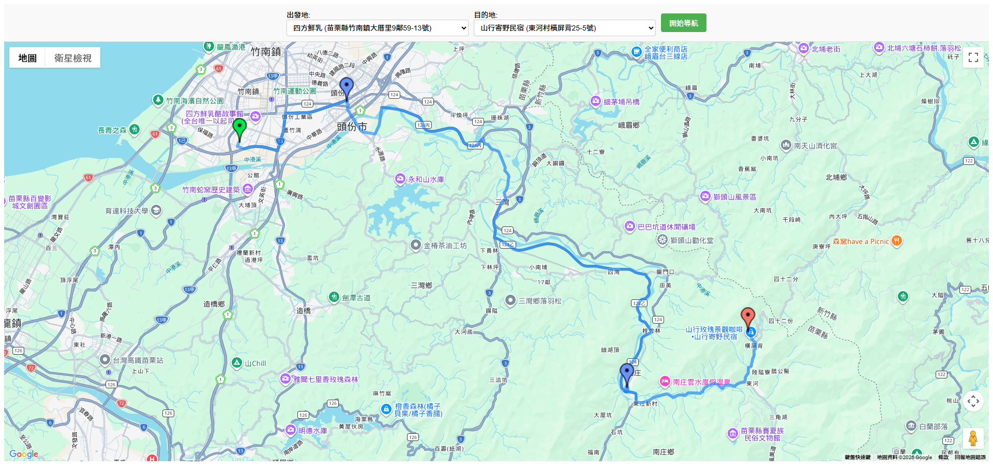This screenshot has width=993, height=471.
Task: Click the 南庄雲水度假溫泉 hotel icon
Action: 665,382
